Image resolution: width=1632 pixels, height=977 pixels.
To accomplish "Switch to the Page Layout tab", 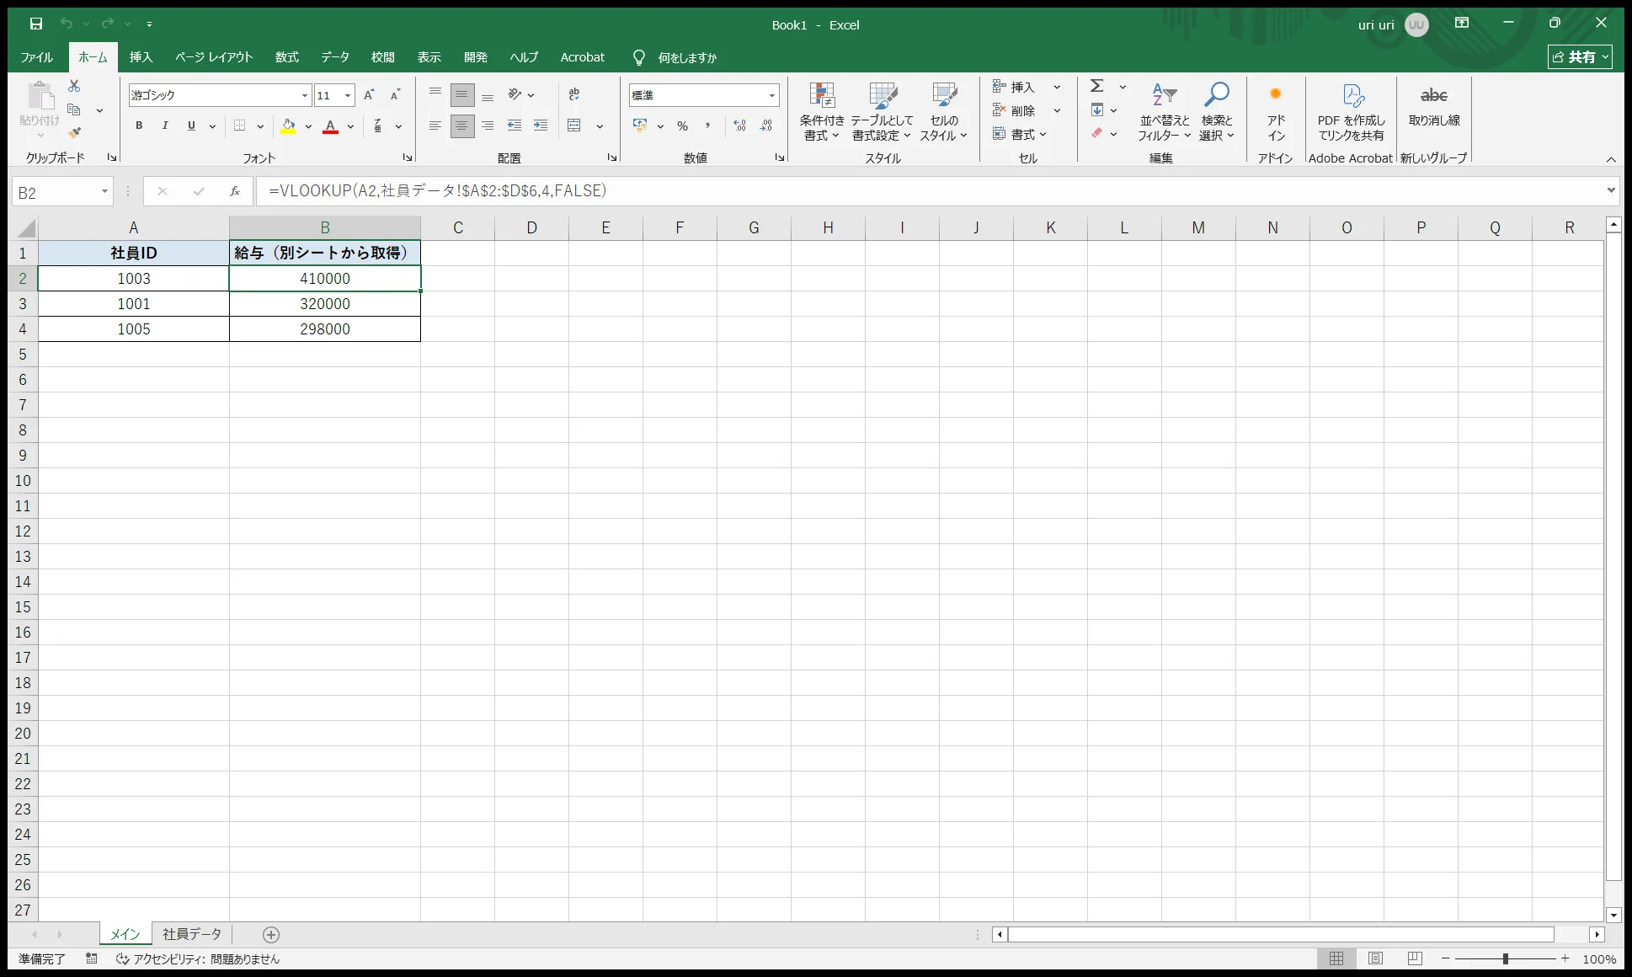I will (x=214, y=57).
